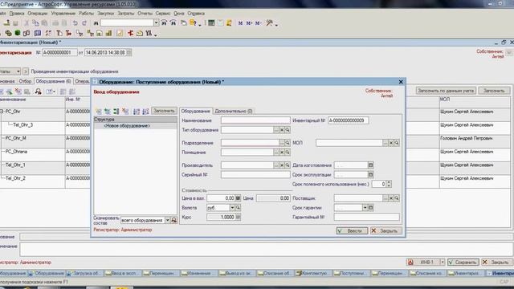Click the bar chart icon in the second toolbar
The image size is (514, 289).
point(109,33)
